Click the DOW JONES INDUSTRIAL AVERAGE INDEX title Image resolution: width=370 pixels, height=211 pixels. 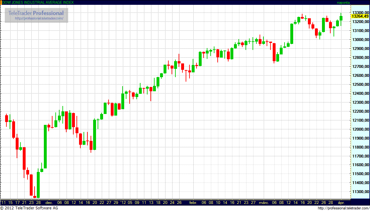[38, 2]
